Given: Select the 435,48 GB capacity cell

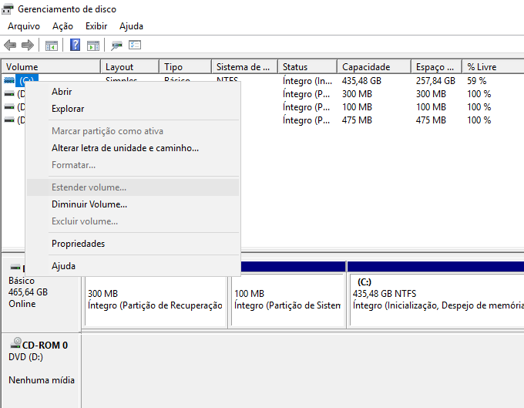Looking at the screenshot, I should (361, 80).
